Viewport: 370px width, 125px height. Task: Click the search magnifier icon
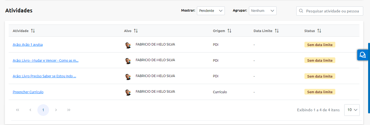pyautogui.click(x=301, y=11)
